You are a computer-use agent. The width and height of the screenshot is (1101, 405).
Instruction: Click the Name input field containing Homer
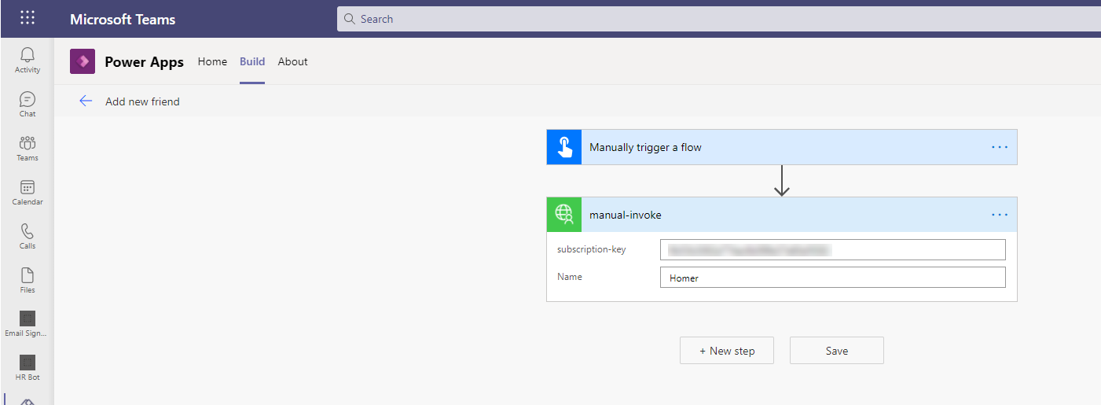832,278
